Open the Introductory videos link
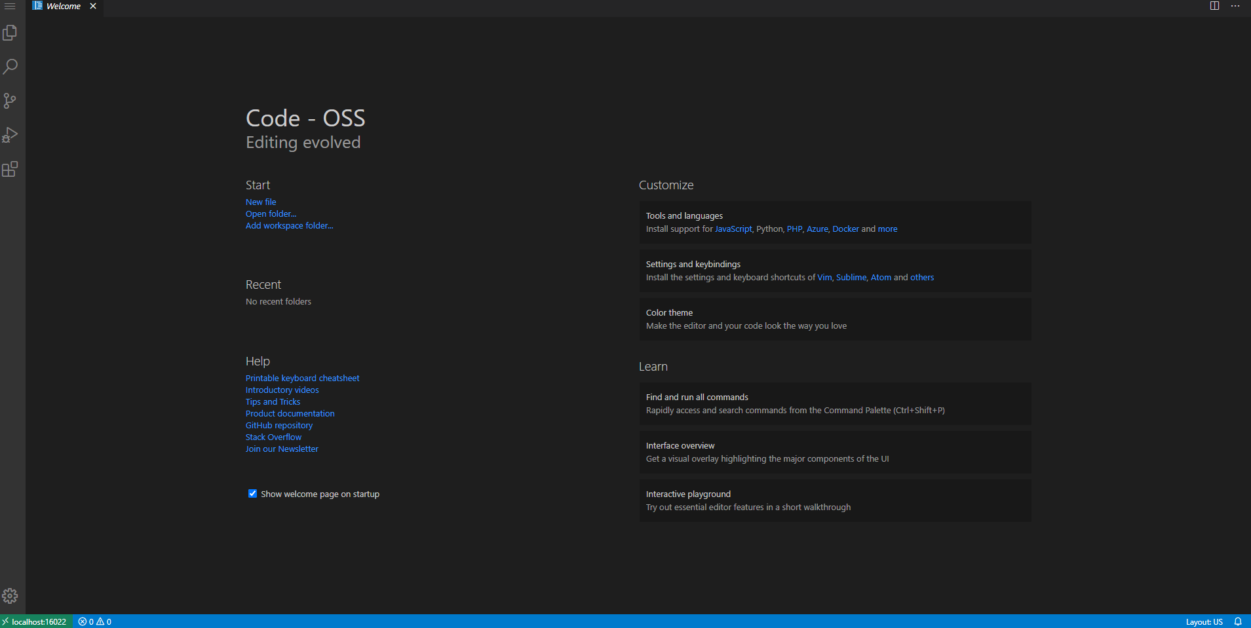The image size is (1251, 628). [x=282, y=390]
